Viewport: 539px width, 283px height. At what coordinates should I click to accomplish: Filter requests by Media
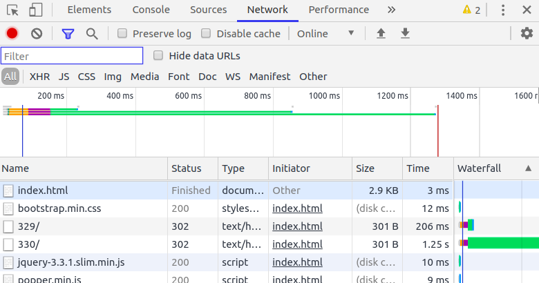tap(144, 77)
